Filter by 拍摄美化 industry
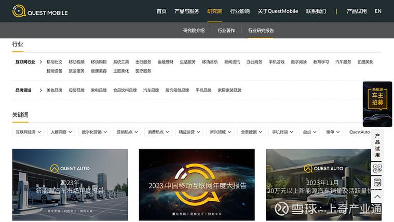 (x=365, y=62)
